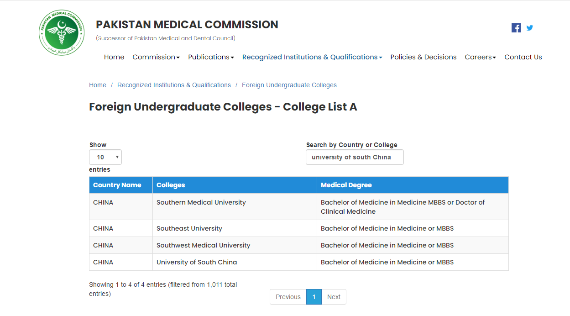The image size is (570, 316).
Task: Expand the Careers dropdown menu
Action: pos(480,57)
